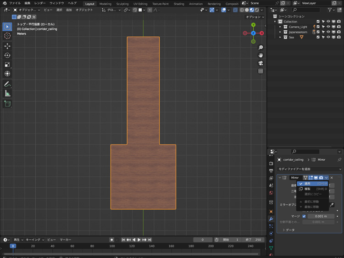Click the zoom magnifier viewport icon
The width and height of the screenshot is (344, 258).
[261, 47]
